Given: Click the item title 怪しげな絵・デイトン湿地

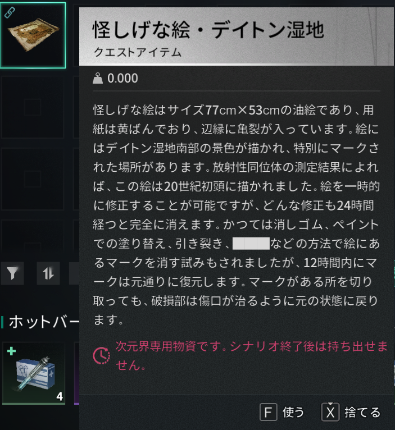Looking at the screenshot, I should click(x=208, y=30).
